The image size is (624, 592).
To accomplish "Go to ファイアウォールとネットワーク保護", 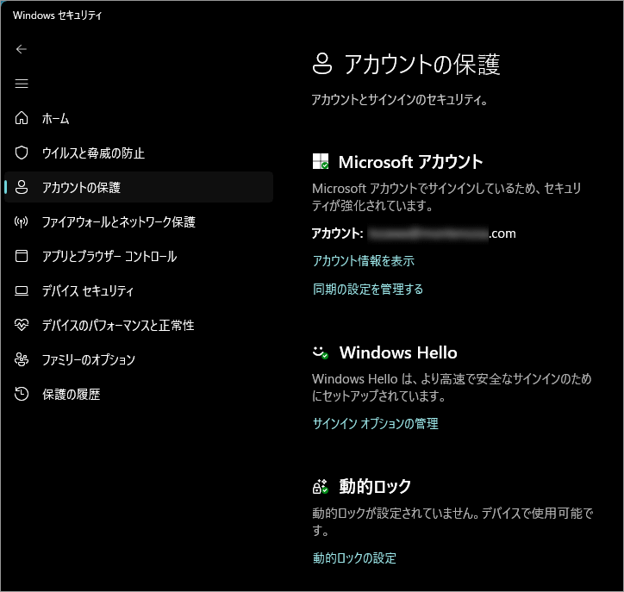I will (x=118, y=222).
